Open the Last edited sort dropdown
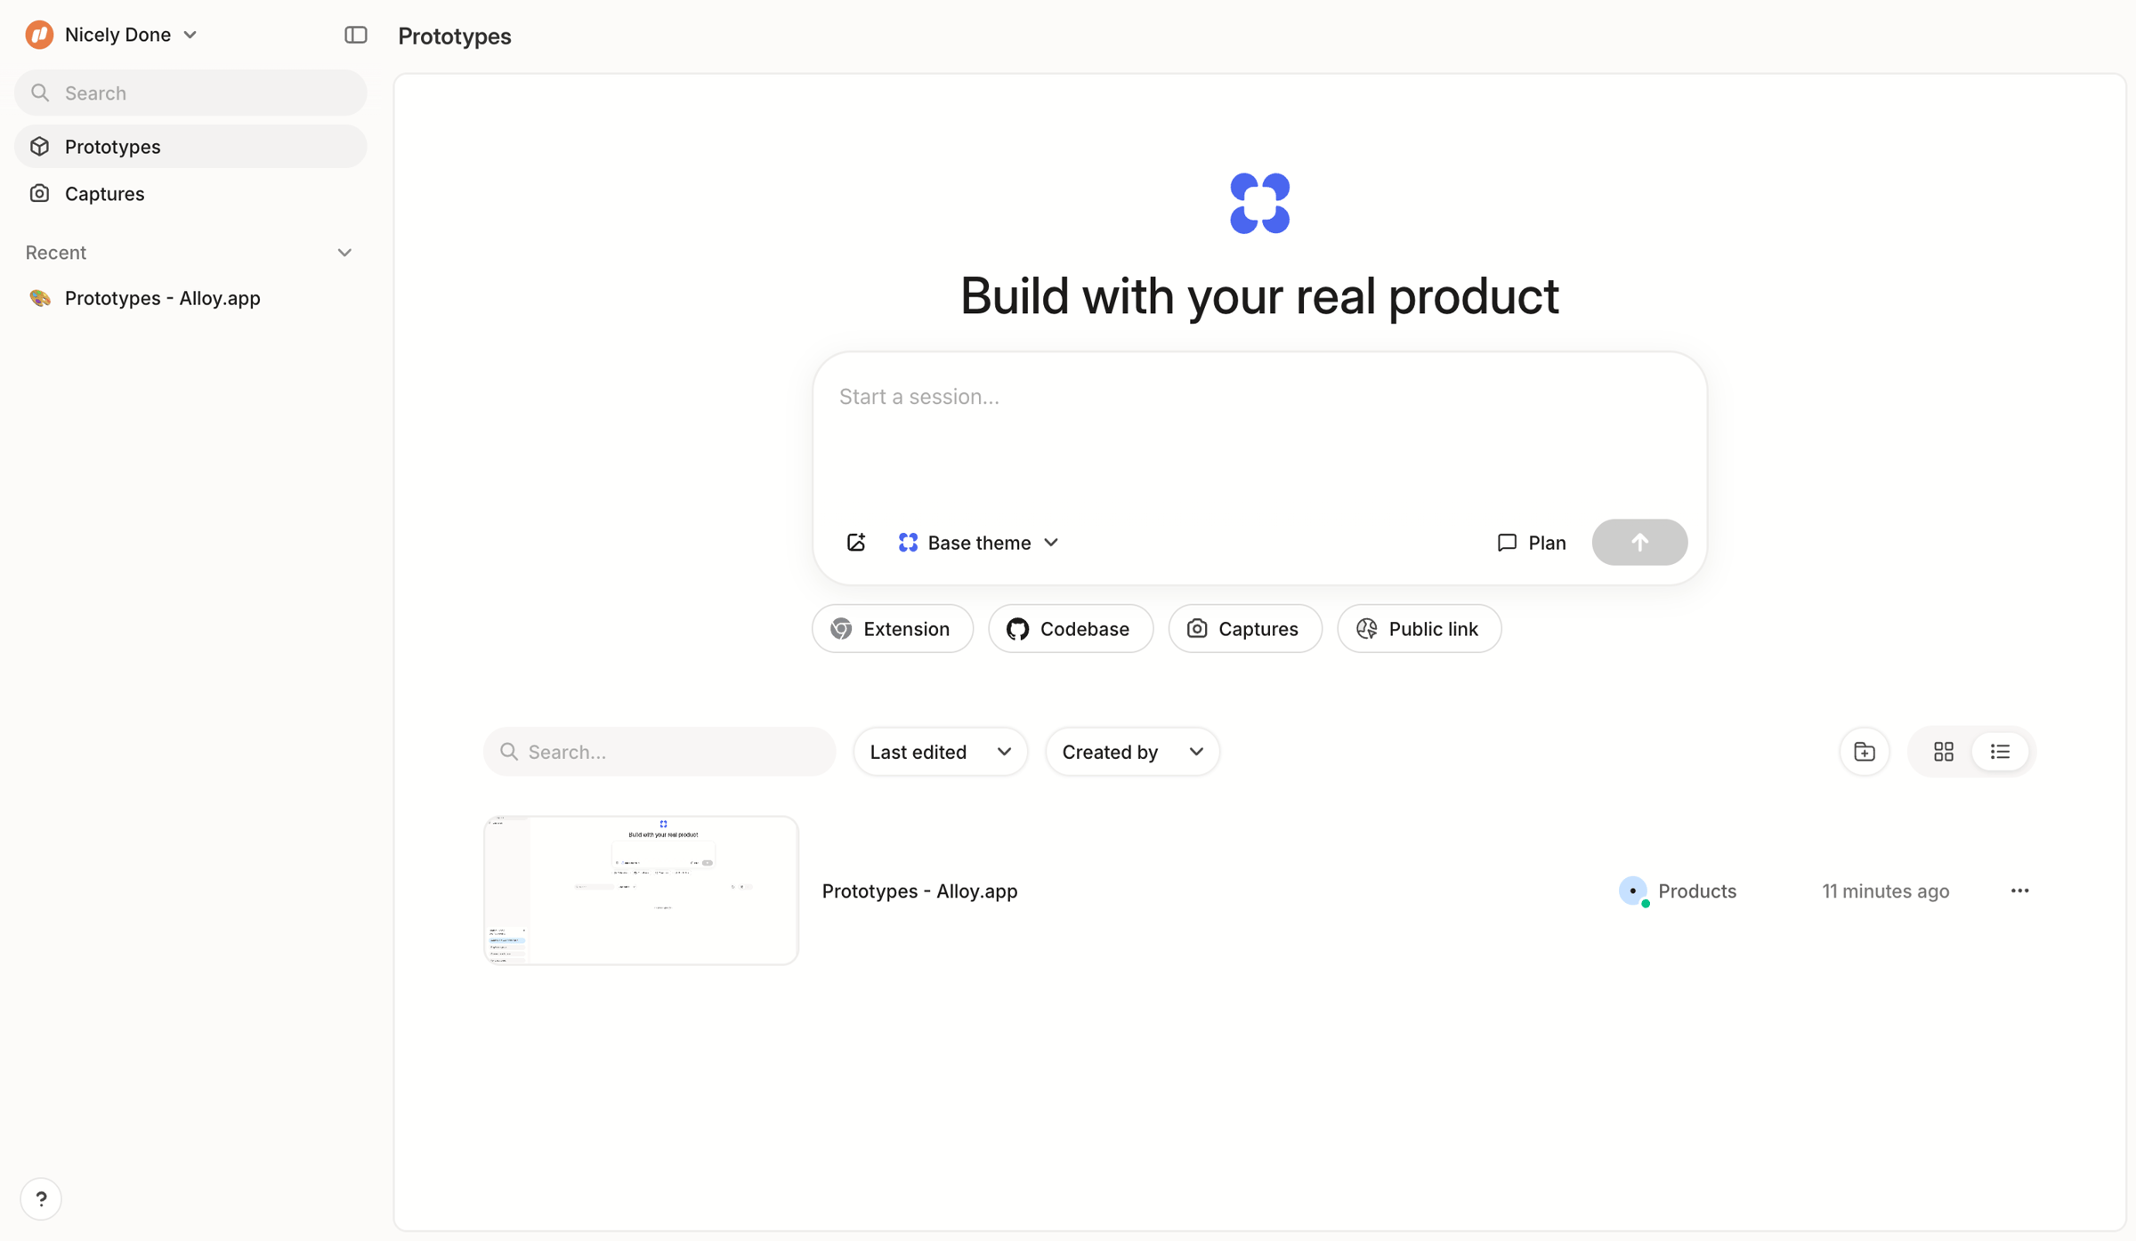The height and width of the screenshot is (1241, 2136). 940,752
